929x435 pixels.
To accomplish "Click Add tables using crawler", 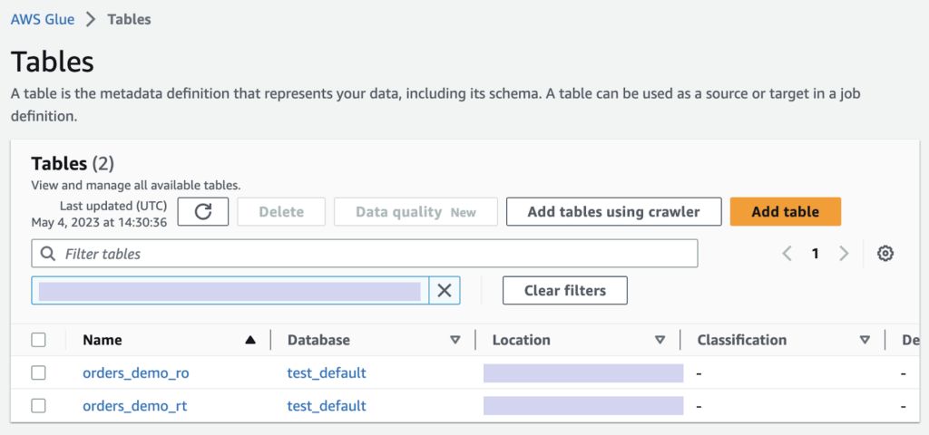I will pos(614,212).
